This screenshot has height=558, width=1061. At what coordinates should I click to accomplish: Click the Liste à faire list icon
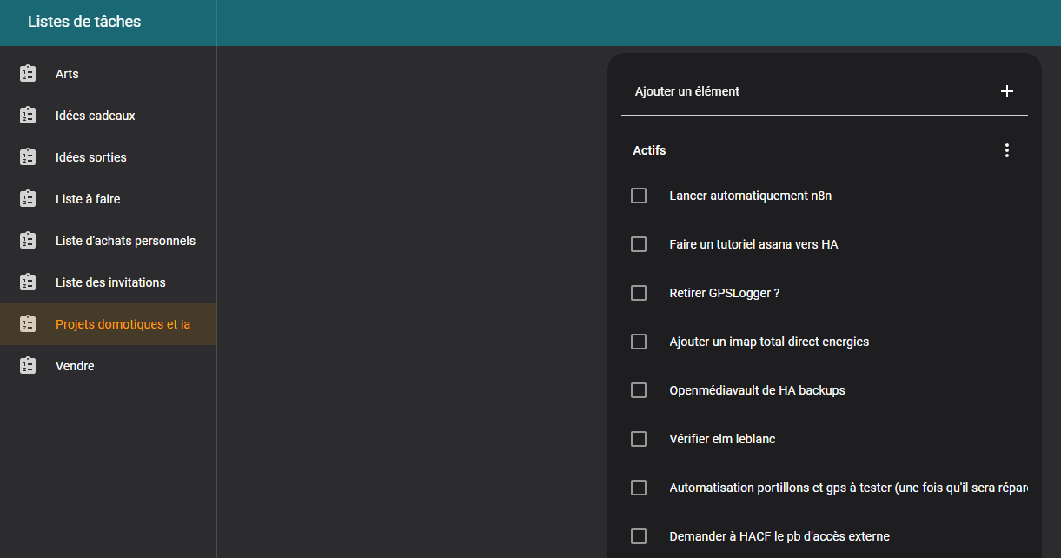[28, 199]
